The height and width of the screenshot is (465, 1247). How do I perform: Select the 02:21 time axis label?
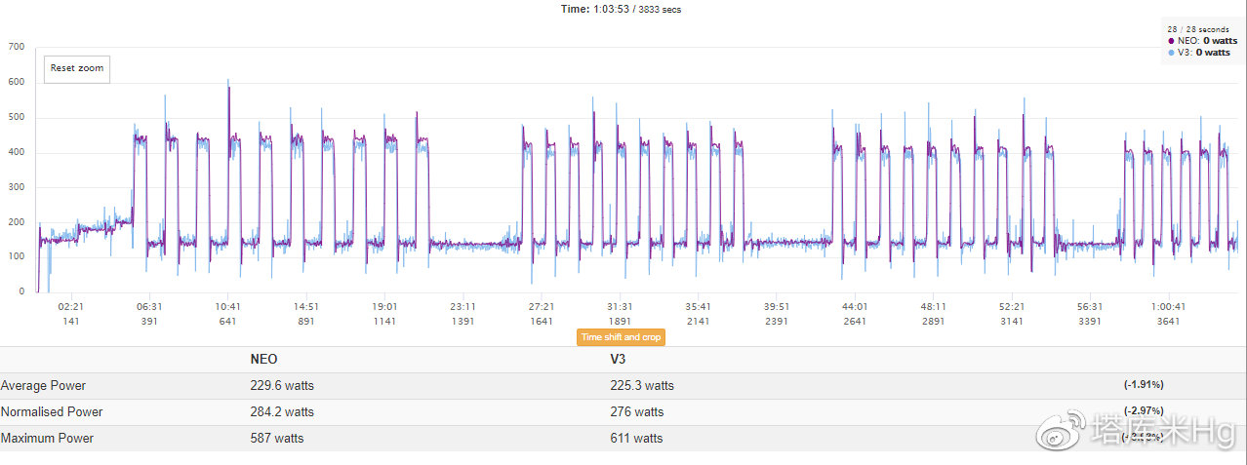click(x=70, y=306)
